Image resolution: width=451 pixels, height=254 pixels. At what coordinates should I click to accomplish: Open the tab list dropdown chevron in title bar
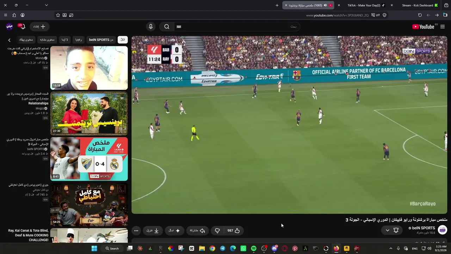[47, 5]
